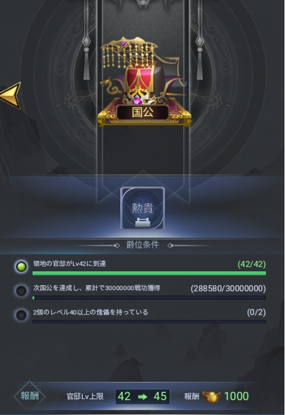Tap the 爵位条件 section header

pos(142,245)
